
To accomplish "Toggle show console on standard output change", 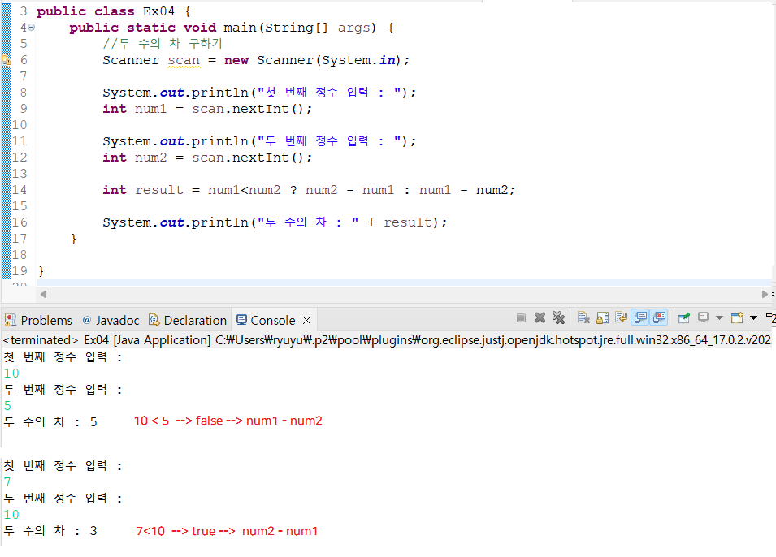I will pyautogui.click(x=640, y=317).
